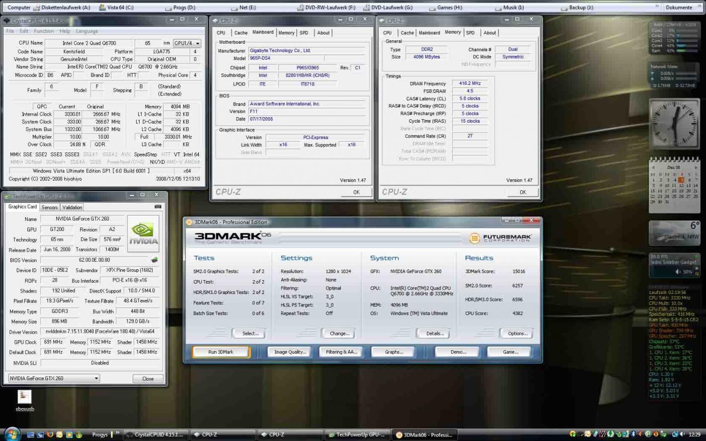Switch to the Validation tab in GPU-Z

click(x=72, y=207)
